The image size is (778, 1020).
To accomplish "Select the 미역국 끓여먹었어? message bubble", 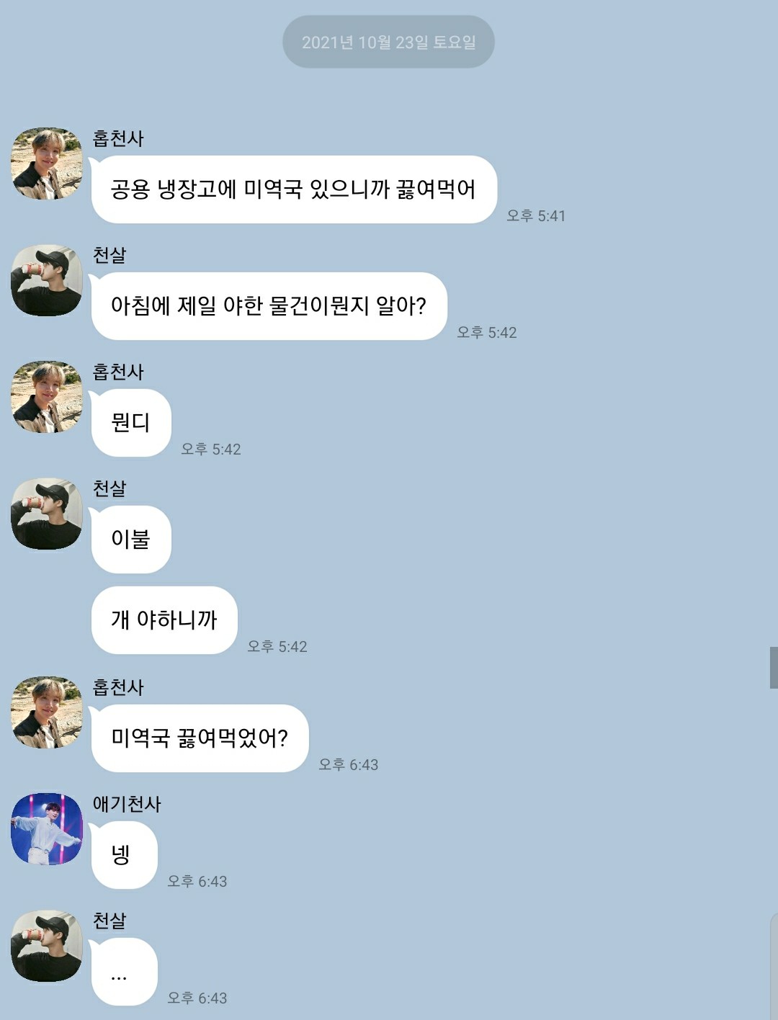I will (200, 738).
